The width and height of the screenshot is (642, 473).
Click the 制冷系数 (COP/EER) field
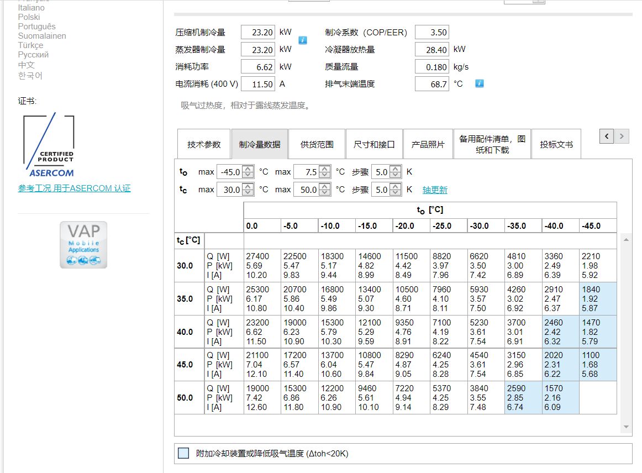[x=432, y=33]
